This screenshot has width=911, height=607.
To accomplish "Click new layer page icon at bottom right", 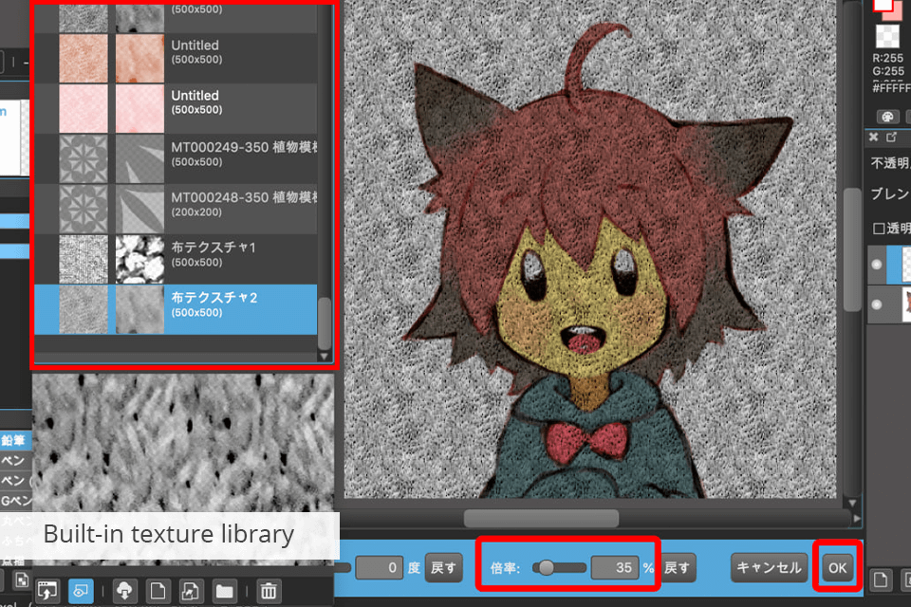I will [x=881, y=579].
